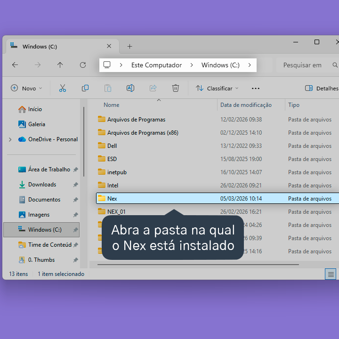The width and height of the screenshot is (339, 339).
Task: Click pin icon beside Documentos
Action: 75,200
